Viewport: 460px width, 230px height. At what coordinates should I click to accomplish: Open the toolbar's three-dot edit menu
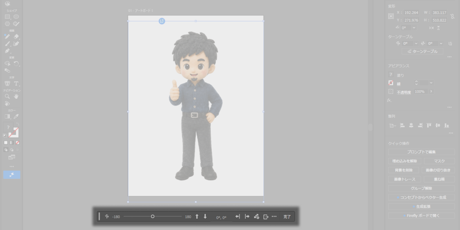12,166
